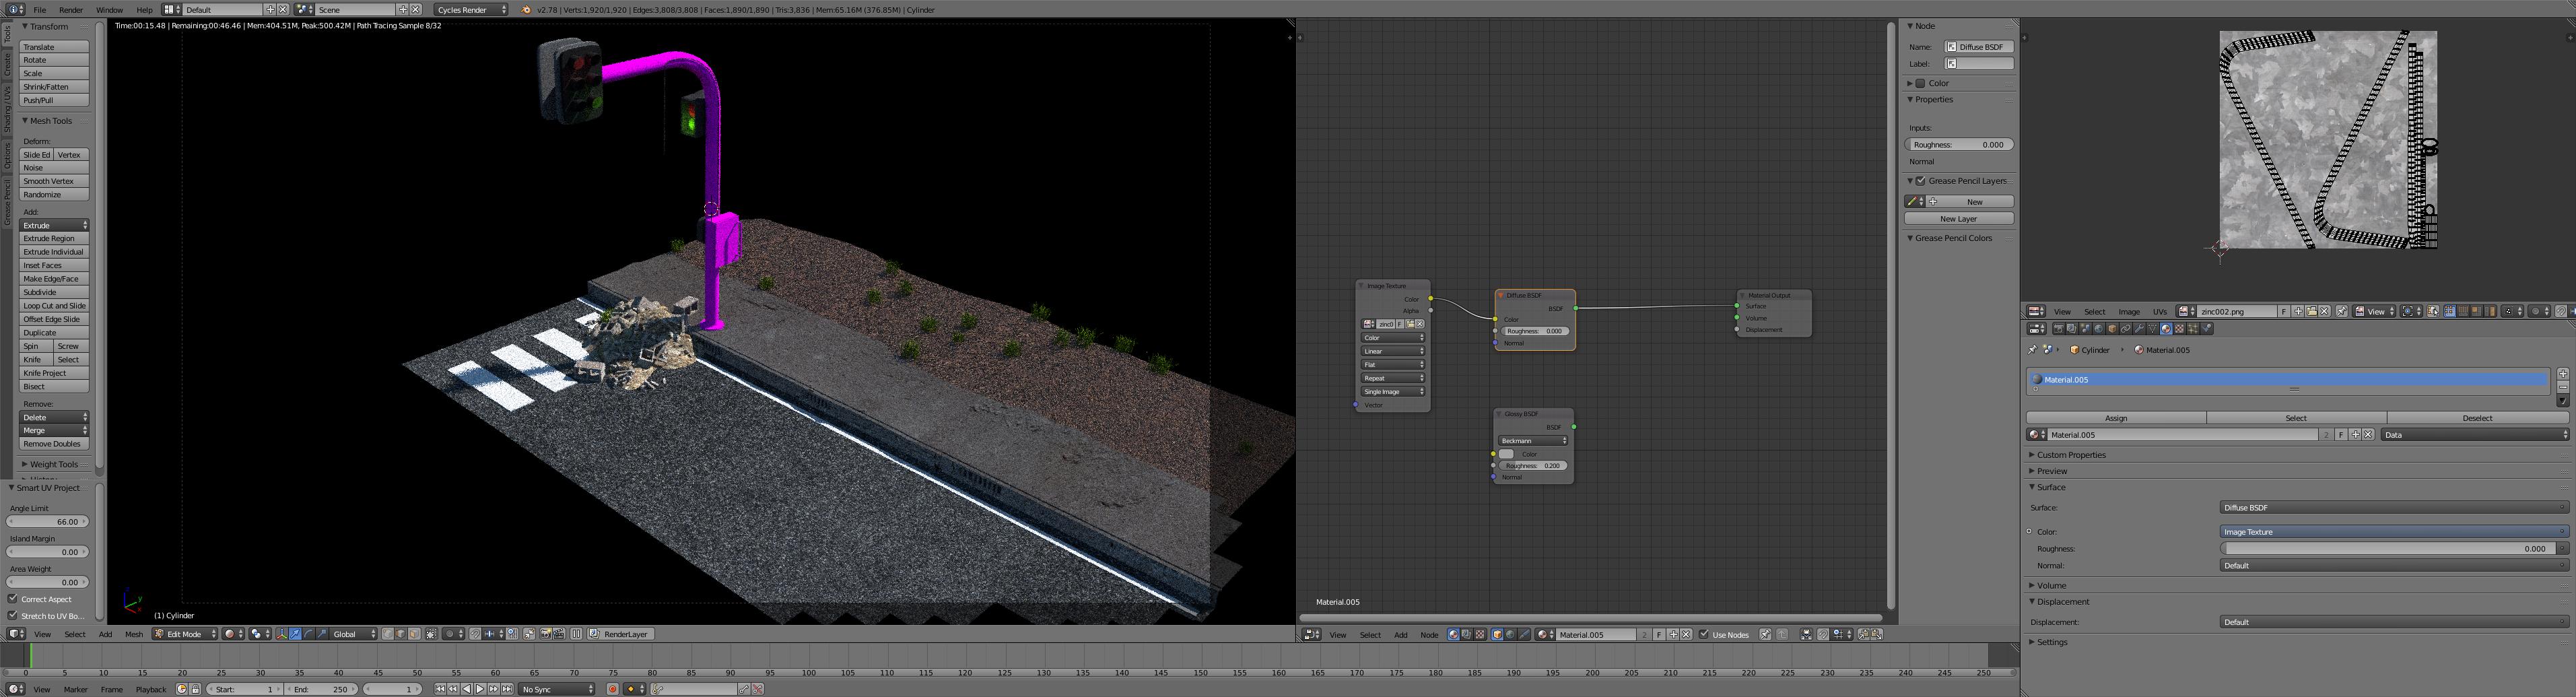Pin the node tree in node editor header

pos(1766,634)
